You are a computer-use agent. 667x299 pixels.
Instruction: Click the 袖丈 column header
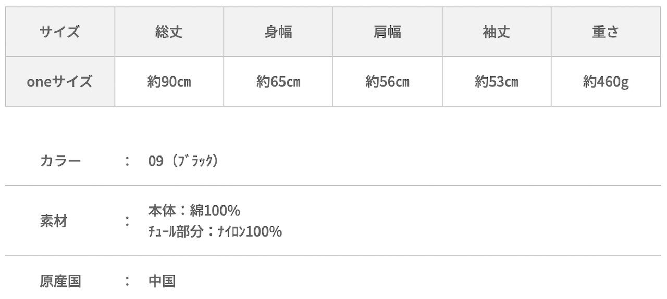pos(497,32)
